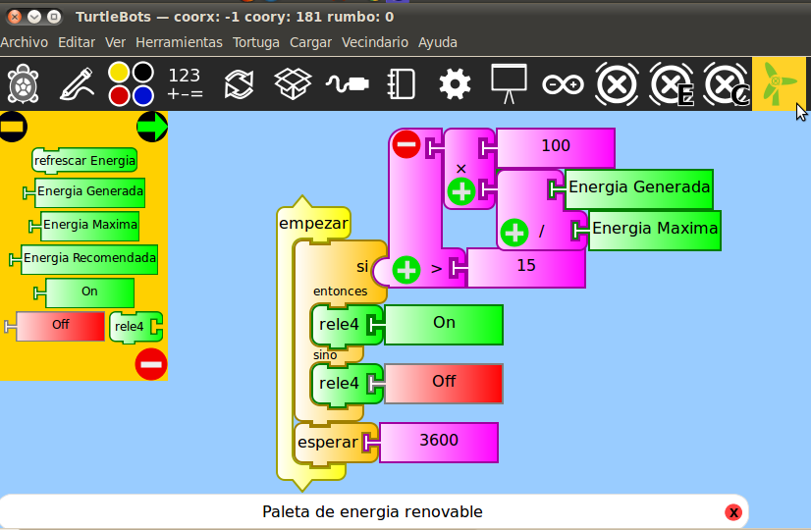
Task: Click 'Energia Maxima' block on canvas
Action: [654, 230]
